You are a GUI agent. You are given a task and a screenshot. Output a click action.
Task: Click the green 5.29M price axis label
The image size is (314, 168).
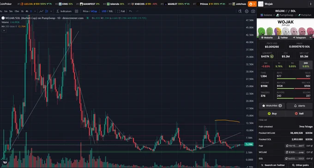(x=249, y=144)
